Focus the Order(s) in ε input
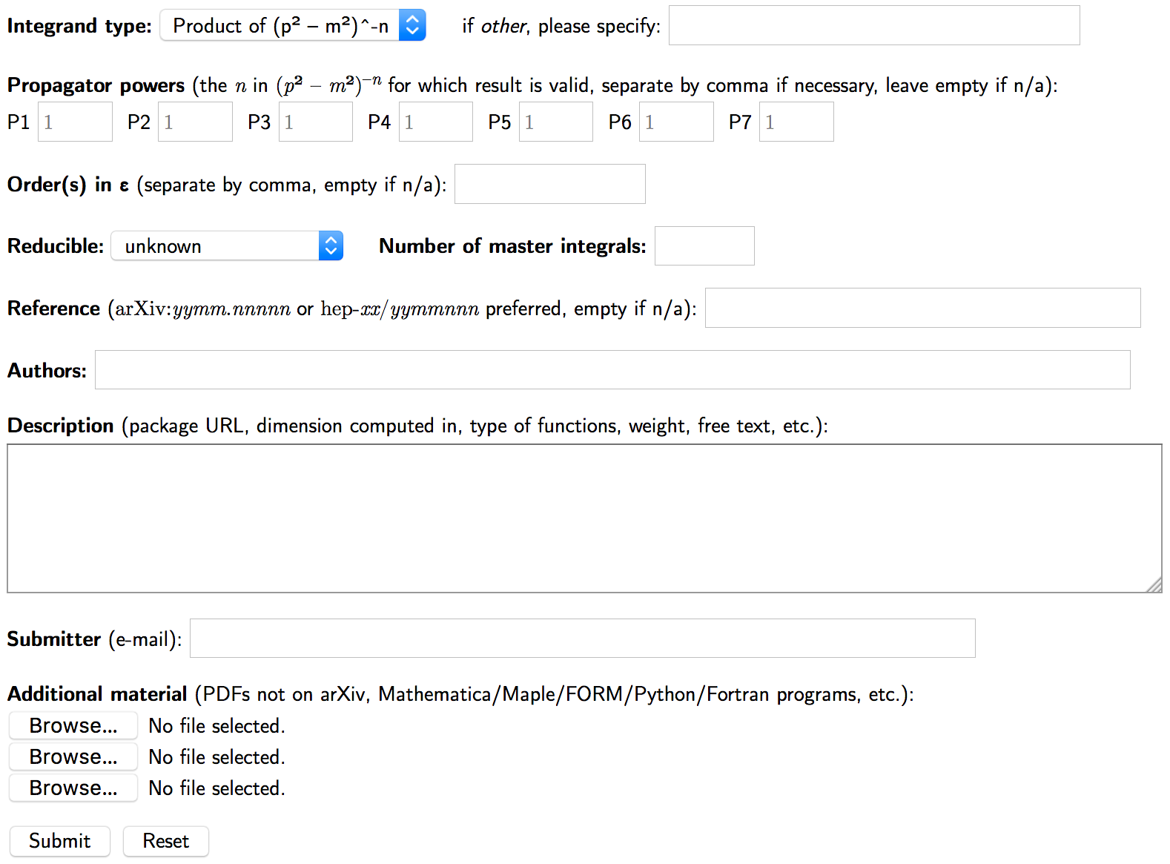This screenshot has width=1170, height=864. (x=549, y=185)
